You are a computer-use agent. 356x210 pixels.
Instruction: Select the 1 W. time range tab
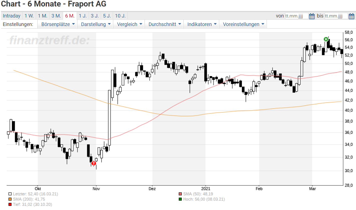tap(29, 16)
